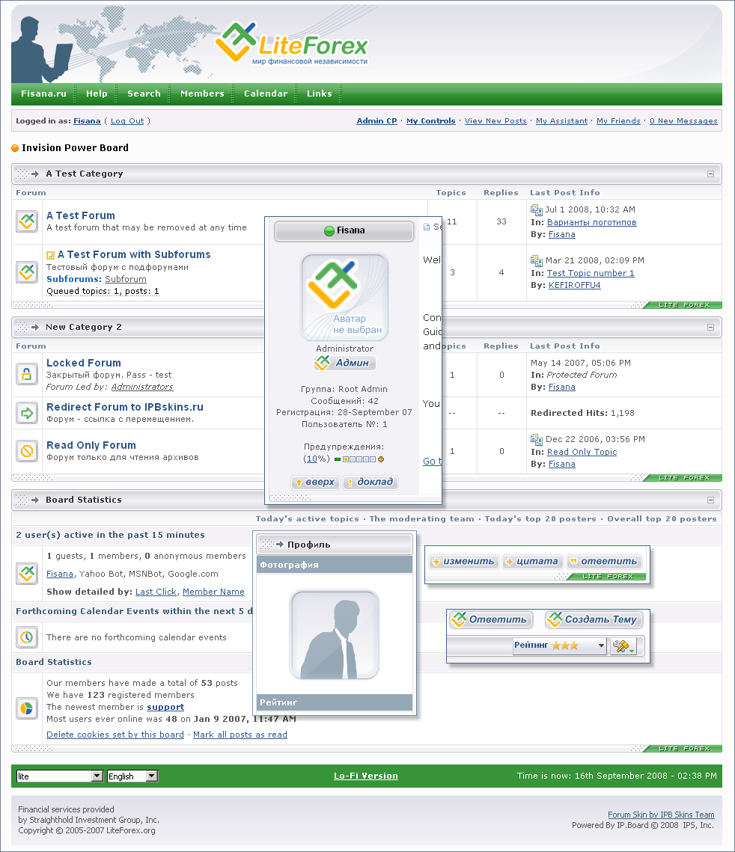Viewport: 735px width, 852px height.
Task: Click the warning level progress bar
Action: (x=359, y=459)
